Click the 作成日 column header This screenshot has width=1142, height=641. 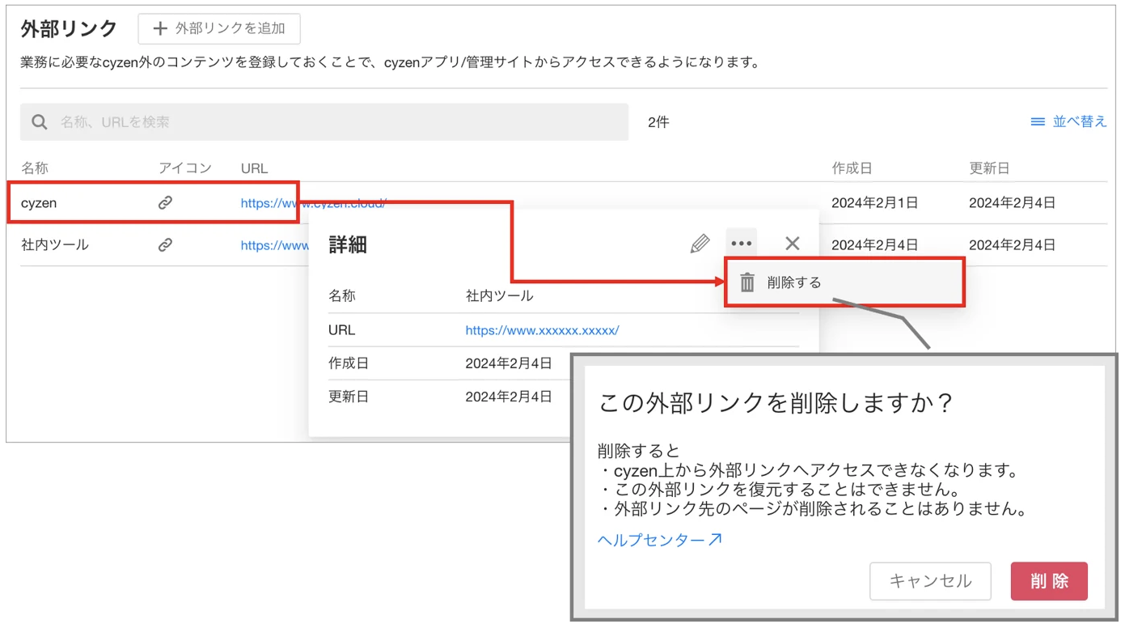[x=852, y=168]
